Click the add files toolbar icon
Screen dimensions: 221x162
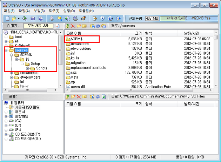95,19
